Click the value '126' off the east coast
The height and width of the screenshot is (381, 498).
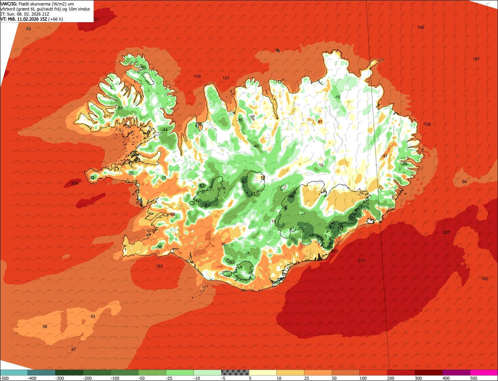coord(427,124)
